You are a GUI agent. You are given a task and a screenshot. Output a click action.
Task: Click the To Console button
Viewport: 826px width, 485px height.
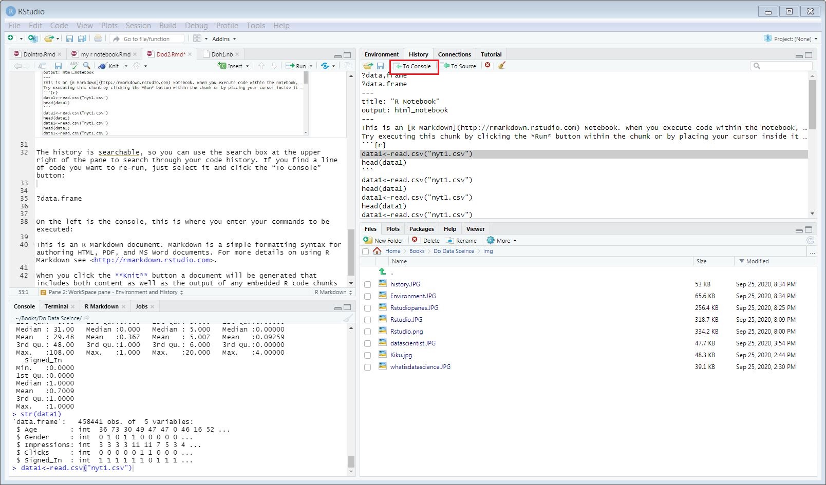(x=412, y=66)
